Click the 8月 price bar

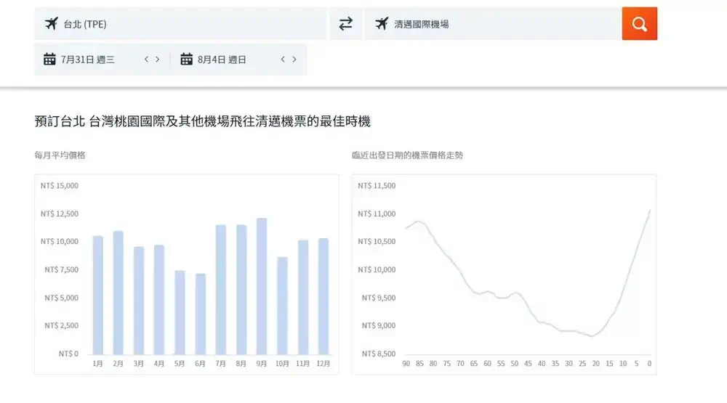tap(241, 290)
